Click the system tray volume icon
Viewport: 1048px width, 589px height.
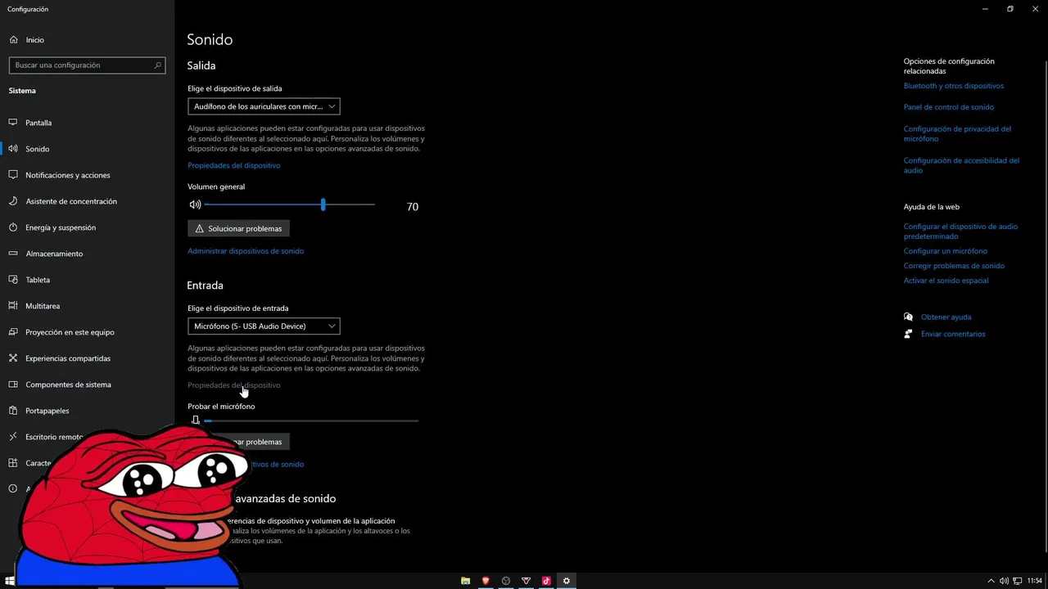(x=1004, y=581)
